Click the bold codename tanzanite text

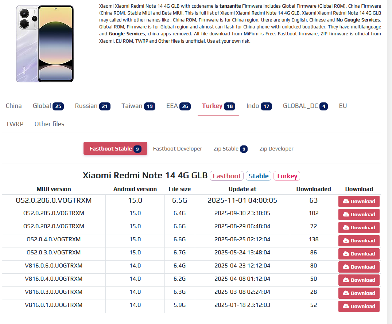click(x=230, y=6)
